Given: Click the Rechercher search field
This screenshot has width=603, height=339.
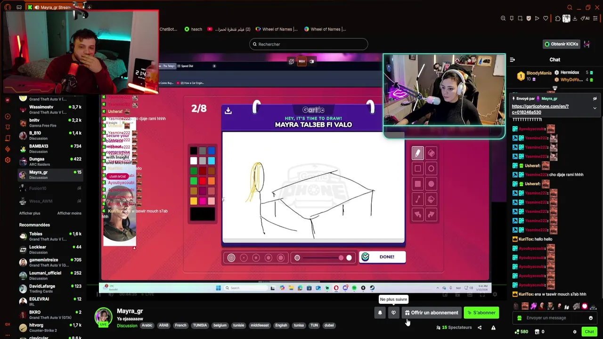Looking at the screenshot, I should [x=309, y=44].
